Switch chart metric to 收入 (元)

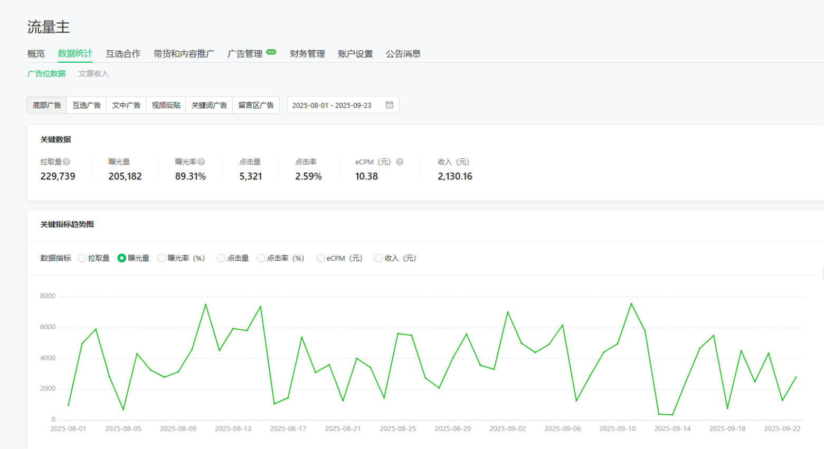(x=378, y=258)
